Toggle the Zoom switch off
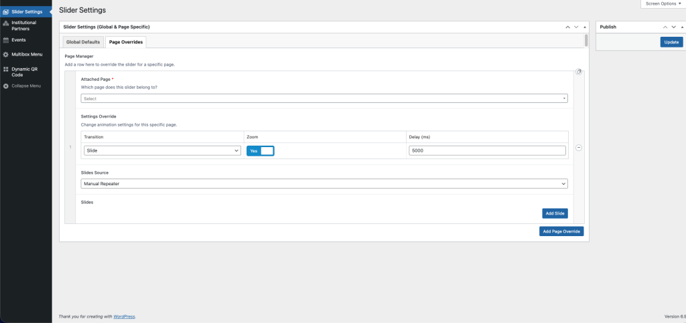Screen dimensions: 686x323 (260, 151)
